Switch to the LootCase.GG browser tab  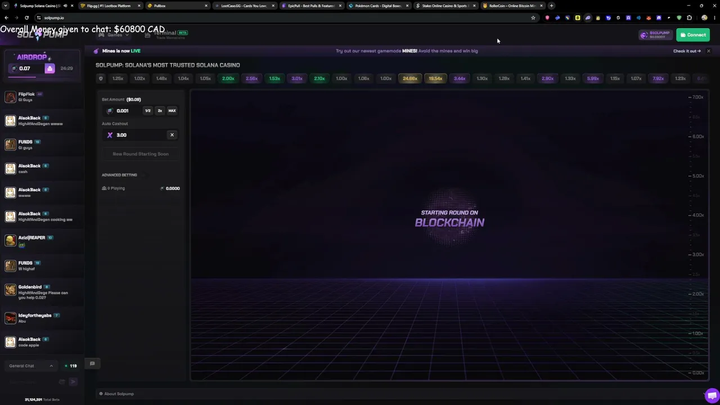click(x=244, y=6)
